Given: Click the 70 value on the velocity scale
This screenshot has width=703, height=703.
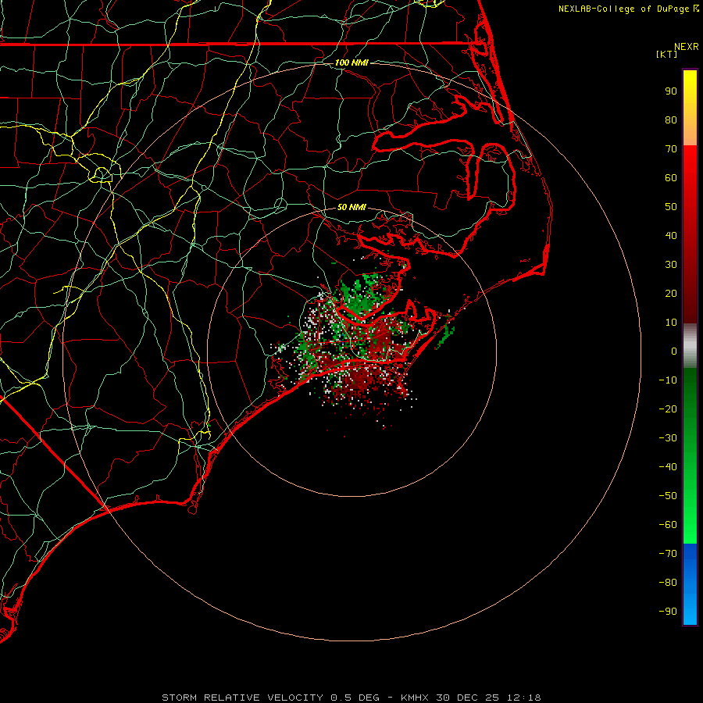Looking at the screenshot, I should (671, 149).
